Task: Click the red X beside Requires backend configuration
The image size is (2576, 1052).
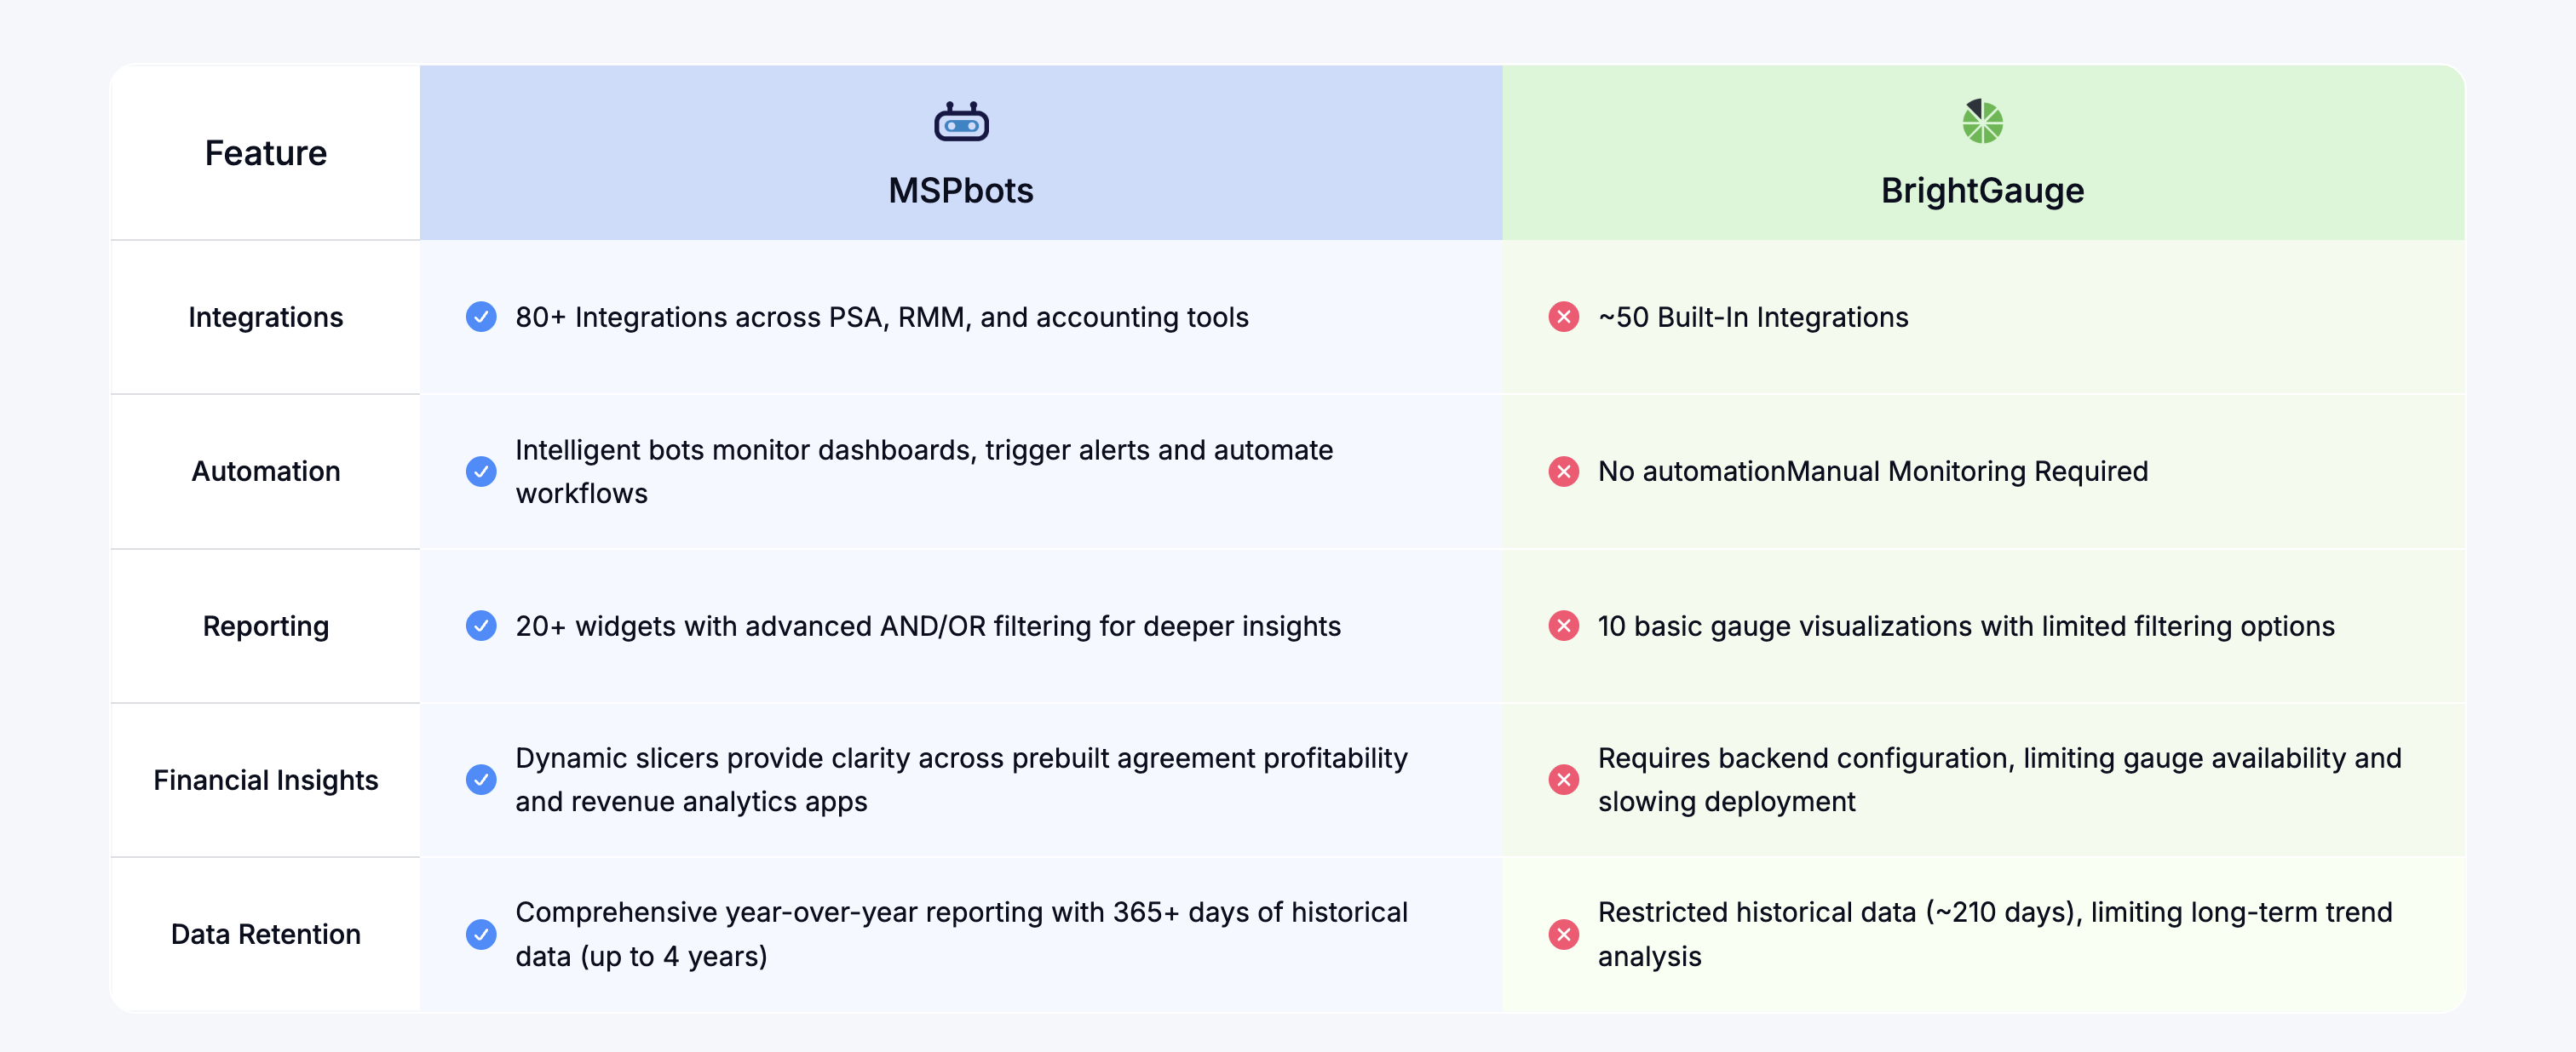Action: click(1564, 780)
